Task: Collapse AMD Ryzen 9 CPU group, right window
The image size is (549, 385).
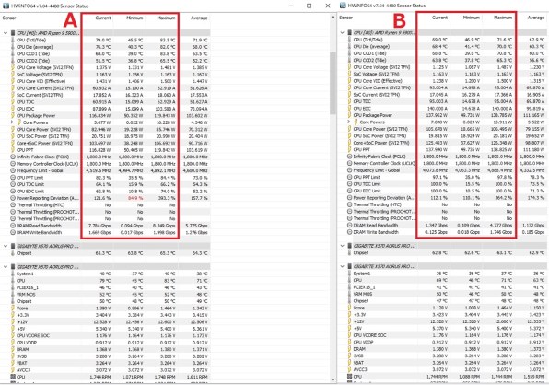Action: pyautogui.click(x=342, y=32)
